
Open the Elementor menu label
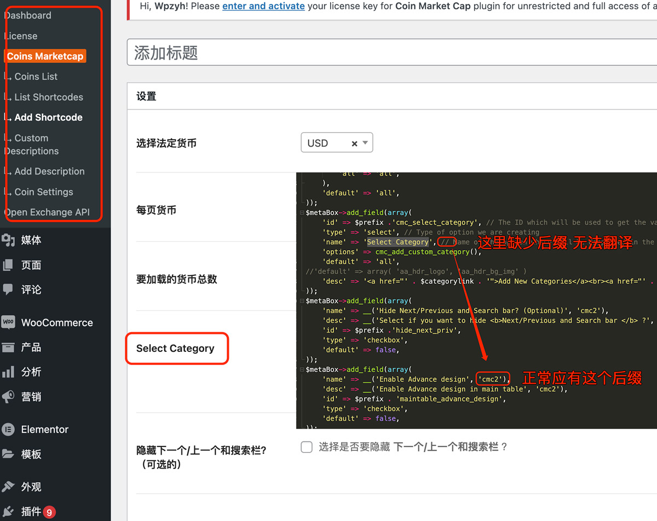[x=45, y=430]
